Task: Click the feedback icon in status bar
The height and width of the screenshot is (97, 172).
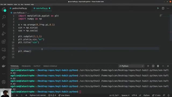Action: [x=164, y=95]
